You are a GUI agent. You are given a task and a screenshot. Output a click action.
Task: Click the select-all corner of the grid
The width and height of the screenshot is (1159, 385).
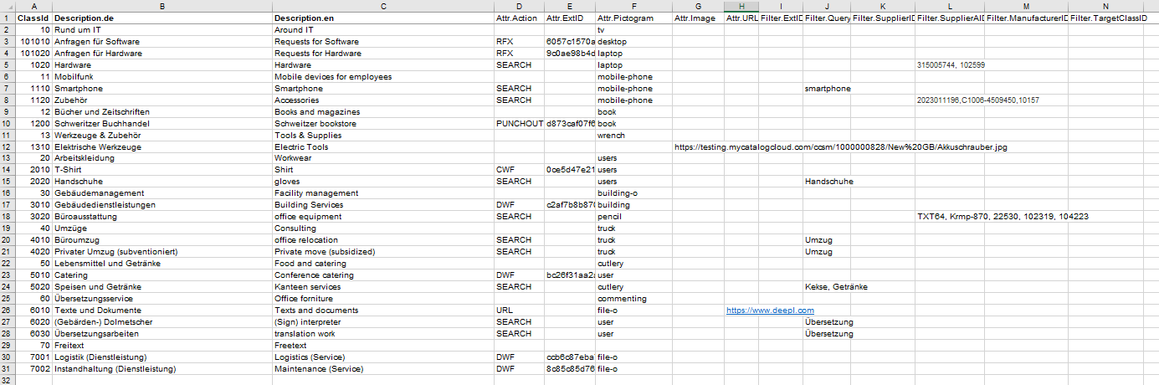point(8,6)
